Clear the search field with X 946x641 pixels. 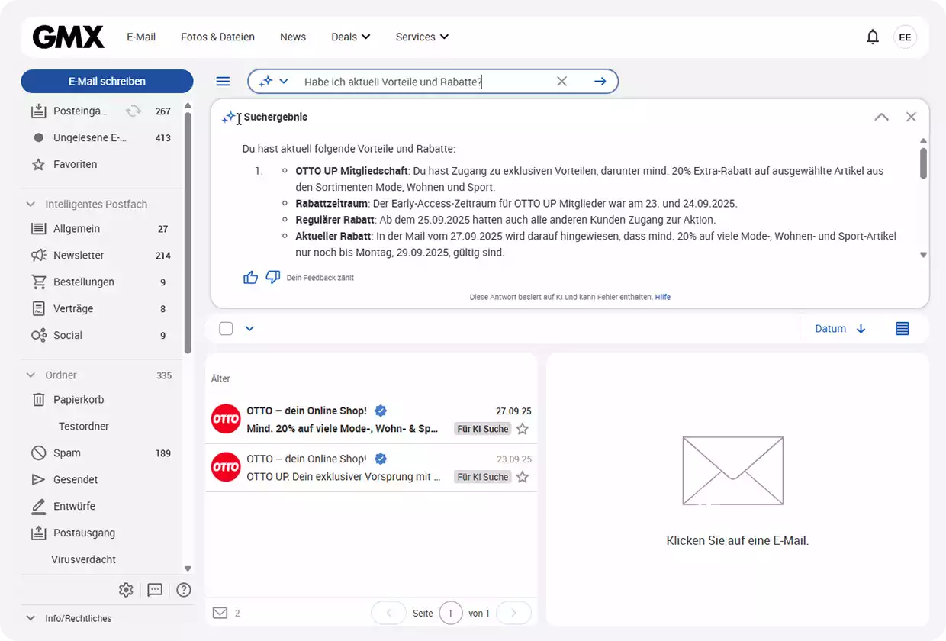tap(561, 82)
